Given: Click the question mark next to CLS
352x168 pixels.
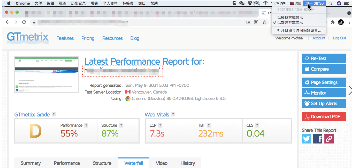Looking at the screenshot, I should coord(257,125).
